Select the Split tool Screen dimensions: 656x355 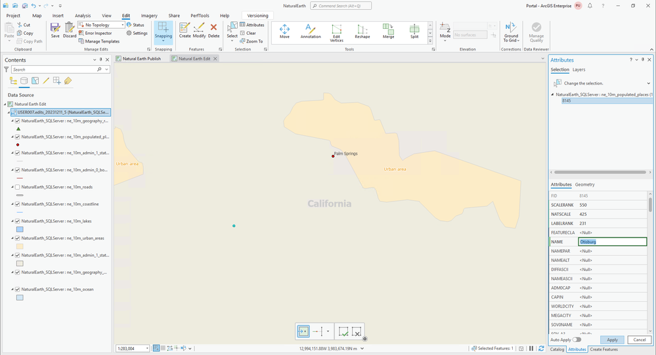(414, 31)
